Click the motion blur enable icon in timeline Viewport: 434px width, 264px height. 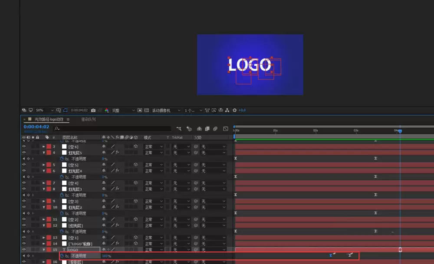(x=215, y=129)
